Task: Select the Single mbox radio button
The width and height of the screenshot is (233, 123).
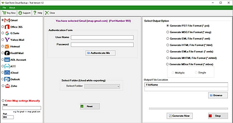Action: [x=196, y=73]
